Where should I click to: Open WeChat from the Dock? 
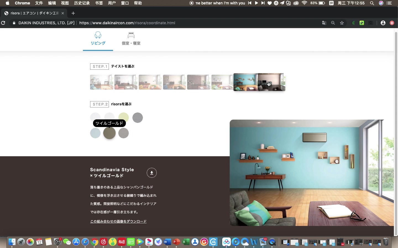coord(67,242)
